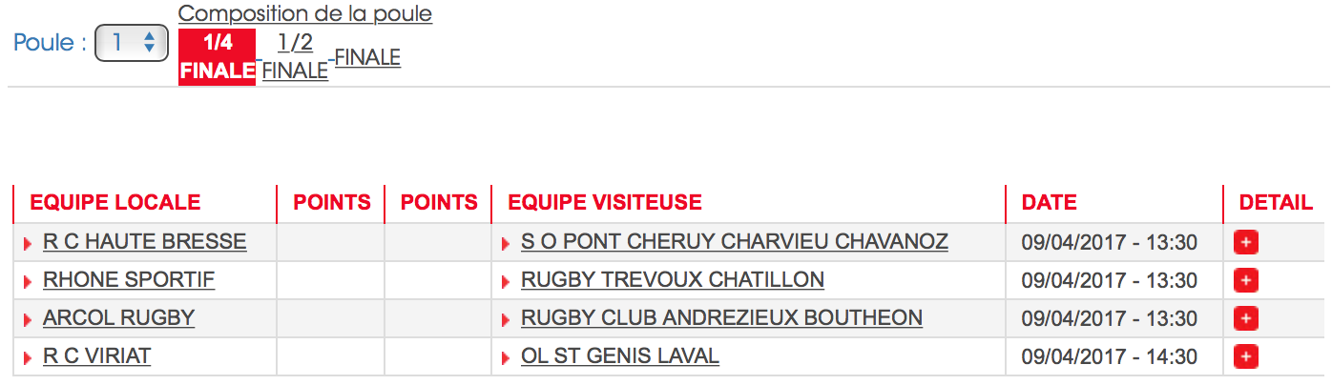
Task: Switch to the FINALE tab
Action: click(367, 57)
